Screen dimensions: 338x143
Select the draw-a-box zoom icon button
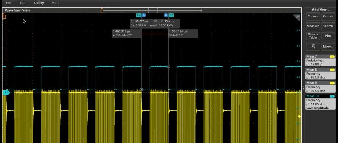click(x=313, y=46)
